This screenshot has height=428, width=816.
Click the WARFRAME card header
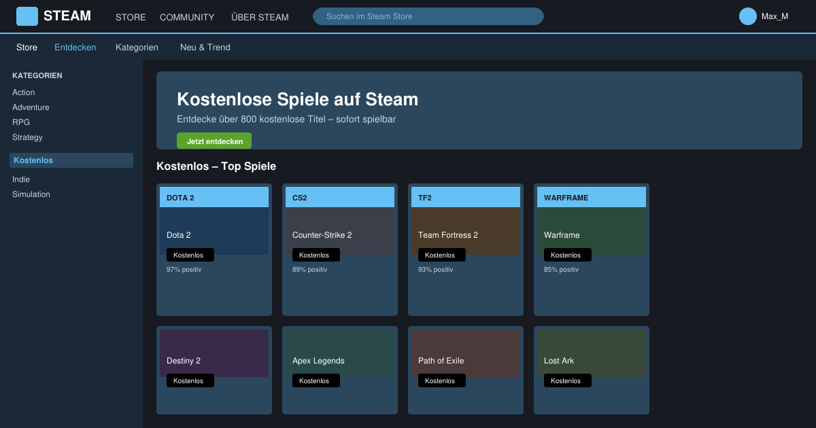(x=592, y=197)
